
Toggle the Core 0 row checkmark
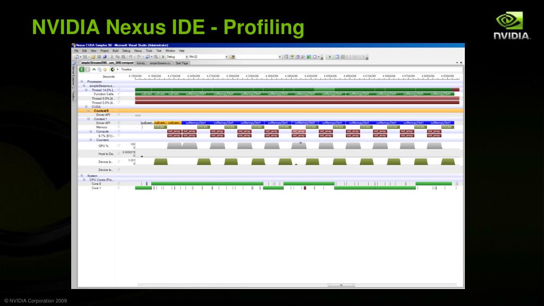pos(118,184)
